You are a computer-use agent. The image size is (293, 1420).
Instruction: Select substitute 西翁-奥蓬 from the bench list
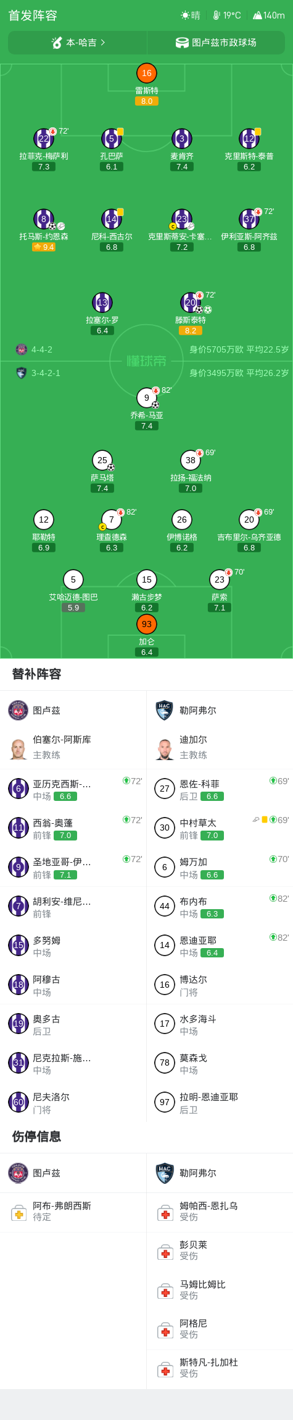[x=73, y=829]
